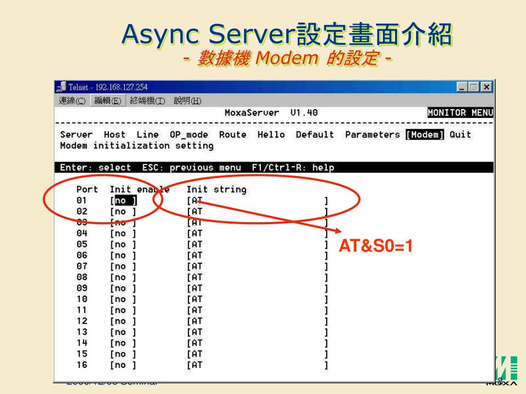Click the Init string field for port 10
This screenshot has width=526, height=394.
tap(257, 300)
